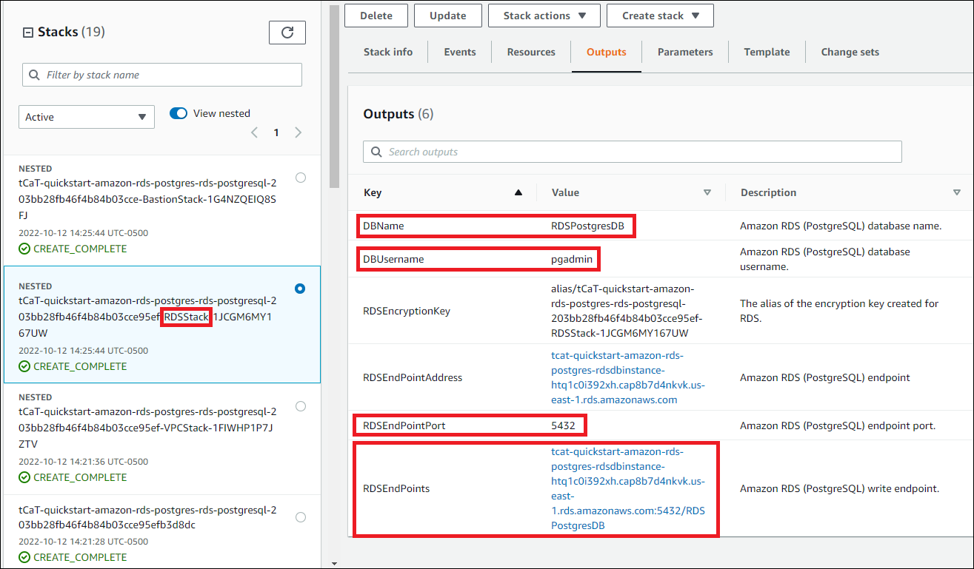Select the cce95efb3d8dc stack radio button
The height and width of the screenshot is (569, 974).
[x=300, y=517]
